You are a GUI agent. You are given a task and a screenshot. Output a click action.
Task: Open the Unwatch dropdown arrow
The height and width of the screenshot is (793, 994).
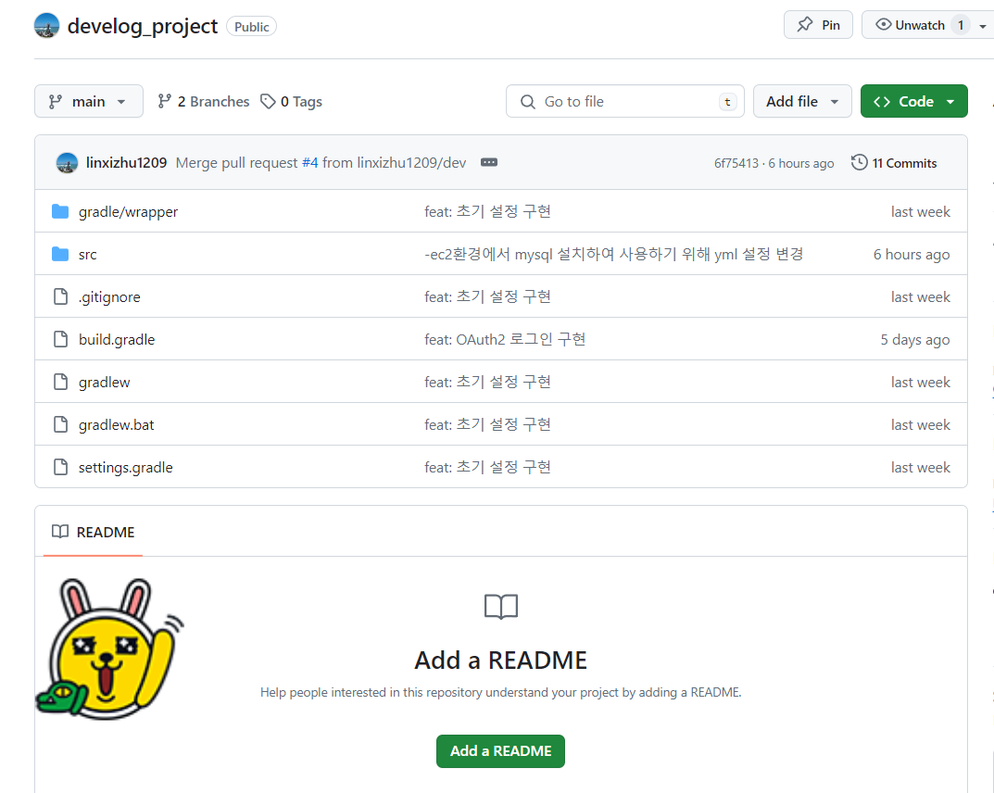[982, 26]
